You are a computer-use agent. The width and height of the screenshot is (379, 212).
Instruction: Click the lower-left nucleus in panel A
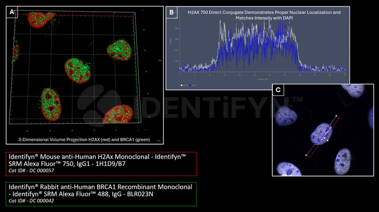pos(51,105)
